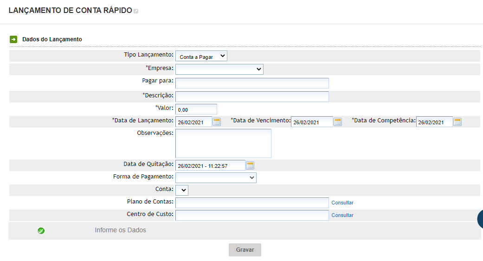Click the small icon after page title
This screenshot has height=261, width=483.
tap(136, 11)
